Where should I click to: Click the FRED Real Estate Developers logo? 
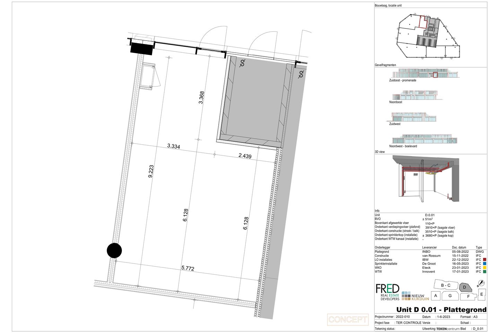click(387, 292)
